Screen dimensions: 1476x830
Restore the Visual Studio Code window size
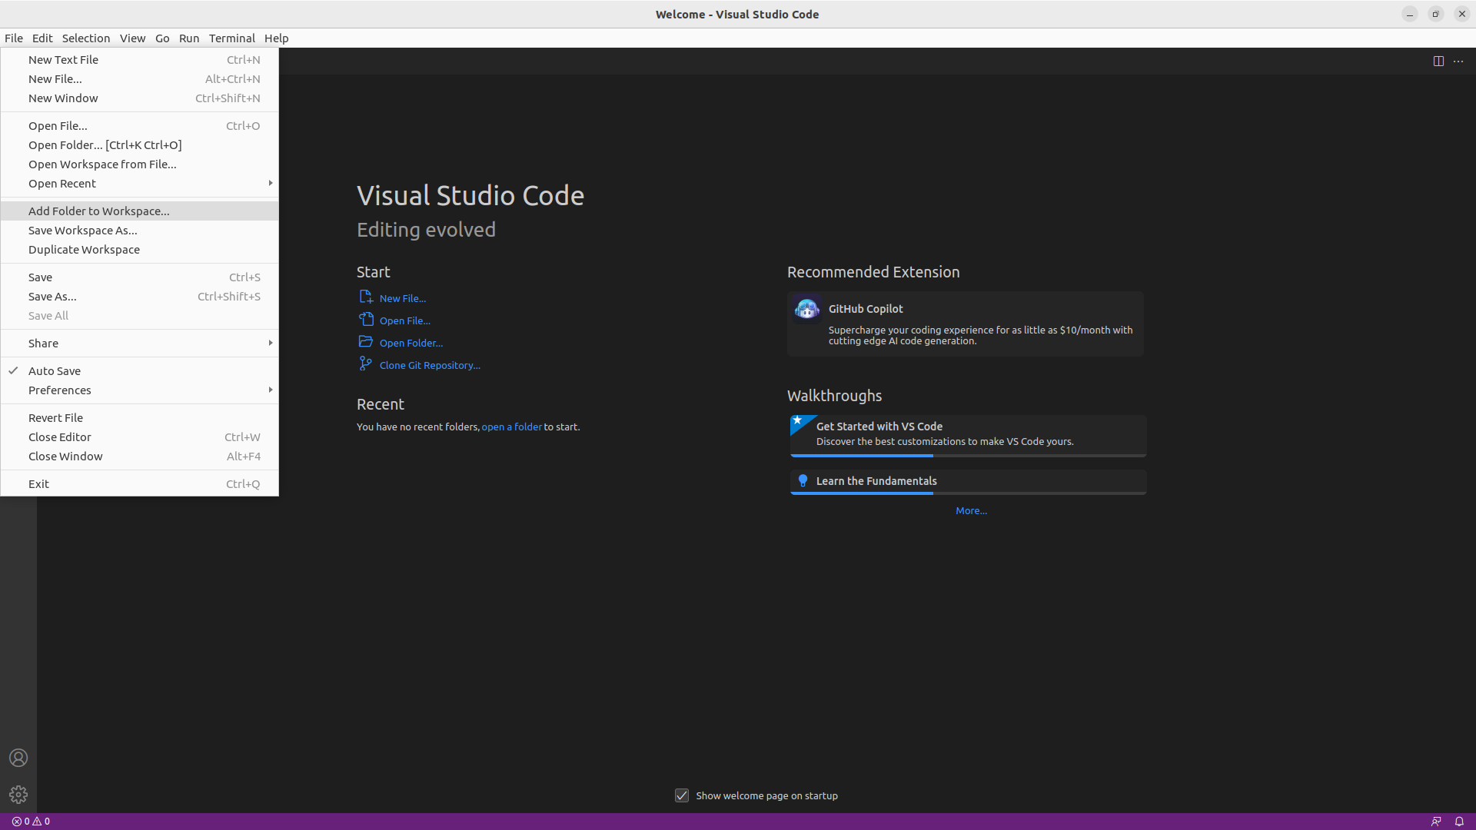[x=1436, y=14]
